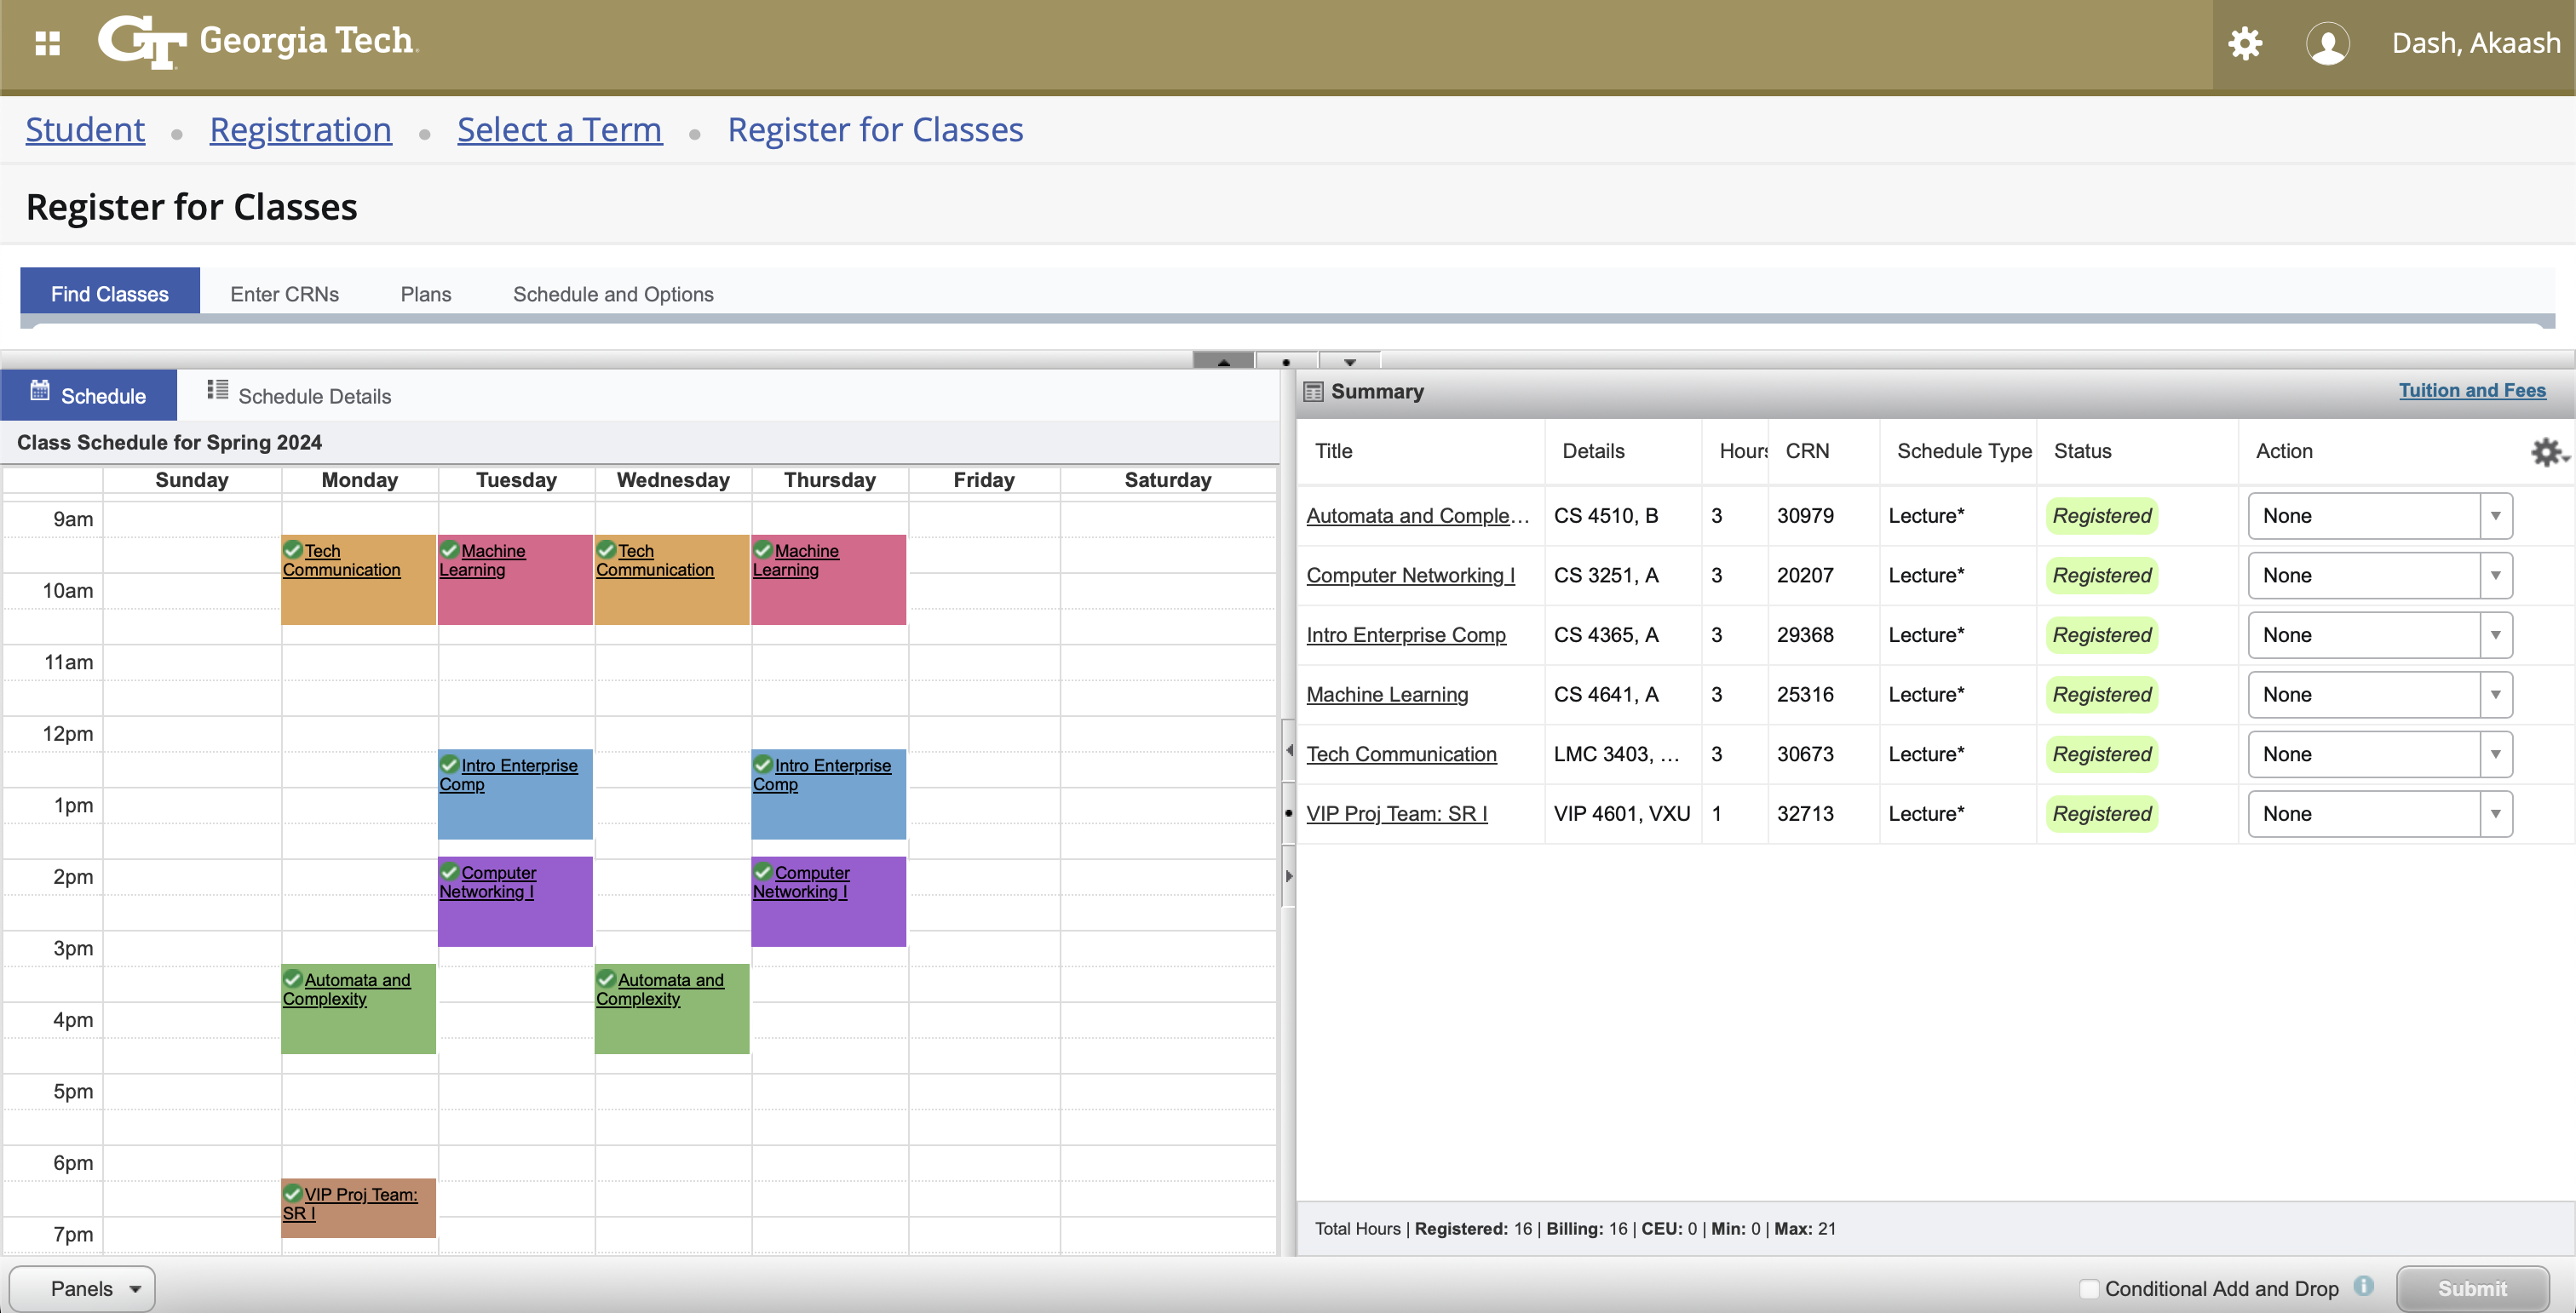
Task: Click Conditional Add and Drop info icon
Action: pyautogui.click(x=2364, y=1286)
